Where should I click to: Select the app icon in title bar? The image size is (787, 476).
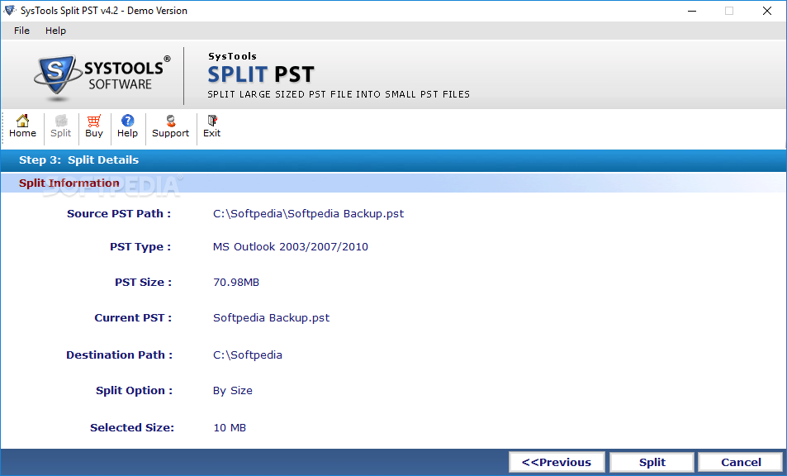pyautogui.click(x=10, y=11)
